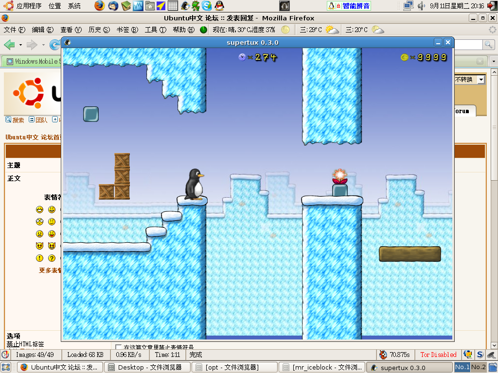Click the blue S icon in status bar
The image size is (498, 373).
pyautogui.click(x=480, y=354)
